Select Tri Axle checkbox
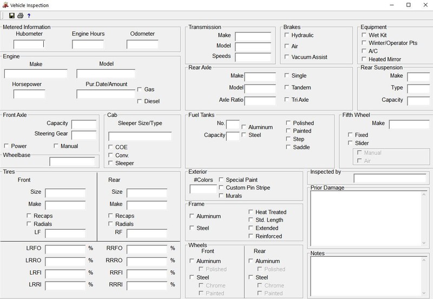The width and height of the screenshot is (433, 299). click(x=287, y=99)
